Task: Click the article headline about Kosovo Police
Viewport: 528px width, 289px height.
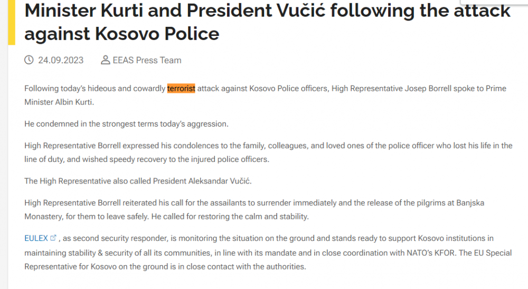Action: (267, 22)
